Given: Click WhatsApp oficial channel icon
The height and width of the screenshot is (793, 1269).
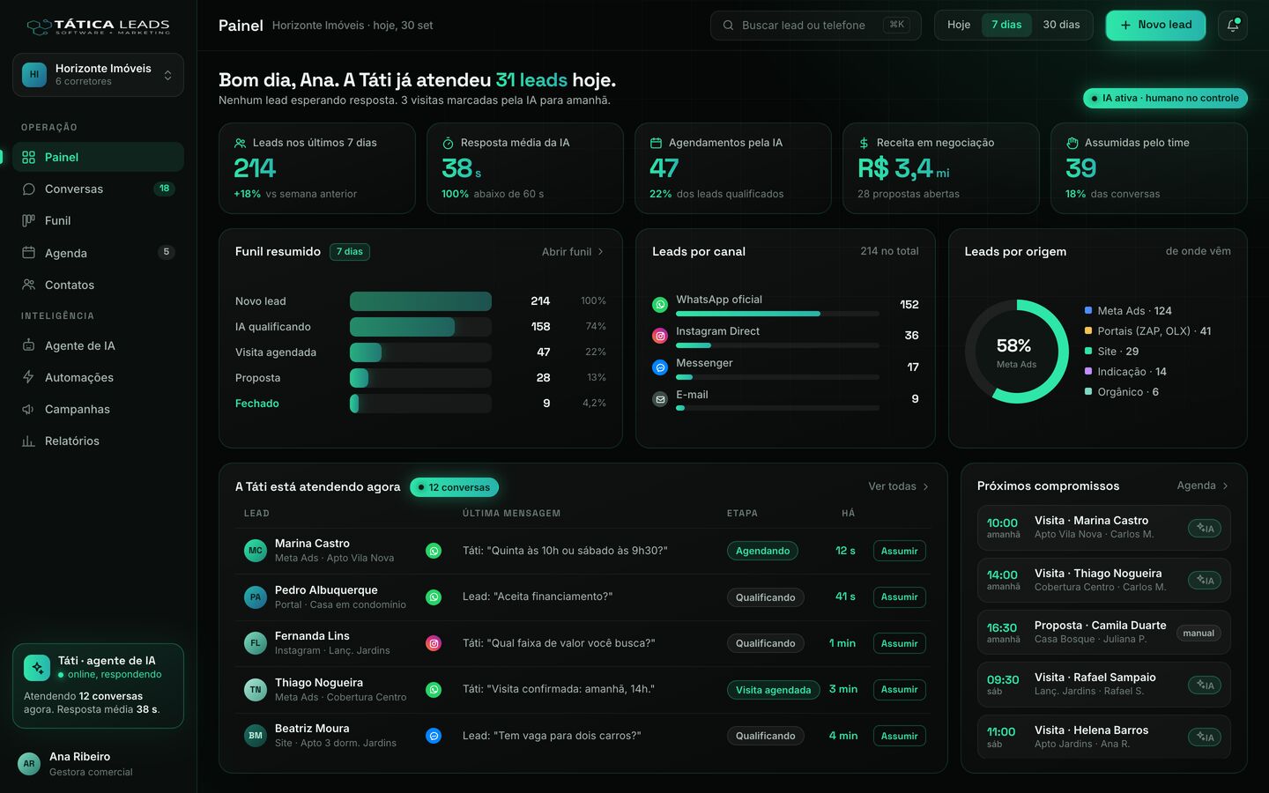Looking at the screenshot, I should [660, 305].
